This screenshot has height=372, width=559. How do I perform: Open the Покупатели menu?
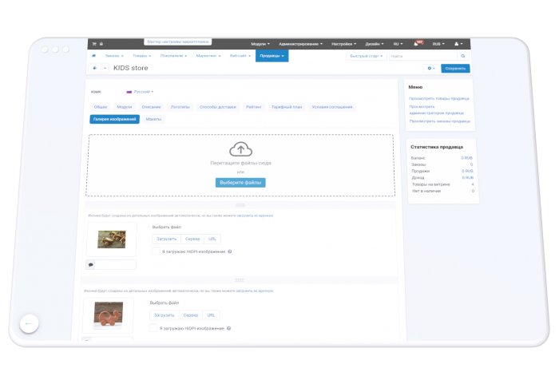173,56
